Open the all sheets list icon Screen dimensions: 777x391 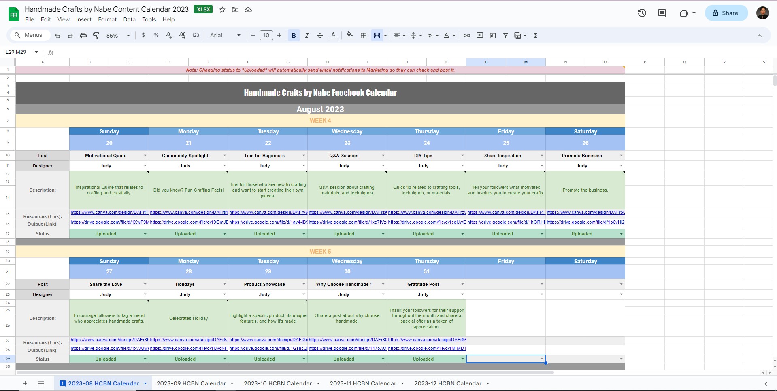click(41, 383)
